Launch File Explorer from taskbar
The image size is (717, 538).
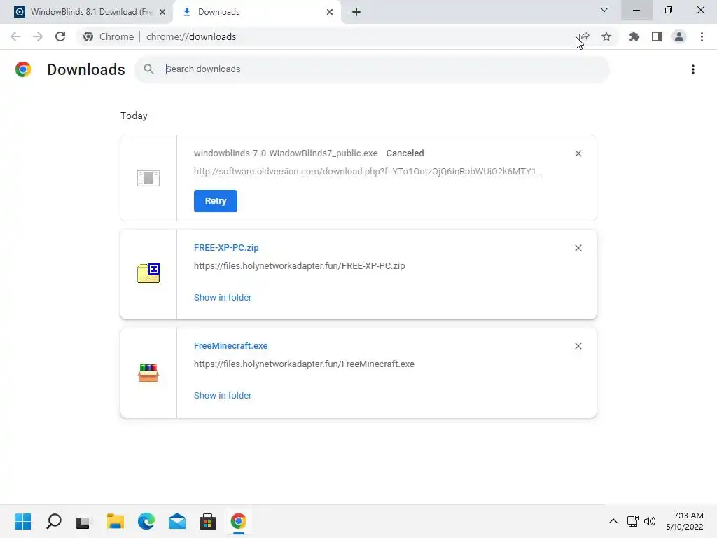pos(116,521)
